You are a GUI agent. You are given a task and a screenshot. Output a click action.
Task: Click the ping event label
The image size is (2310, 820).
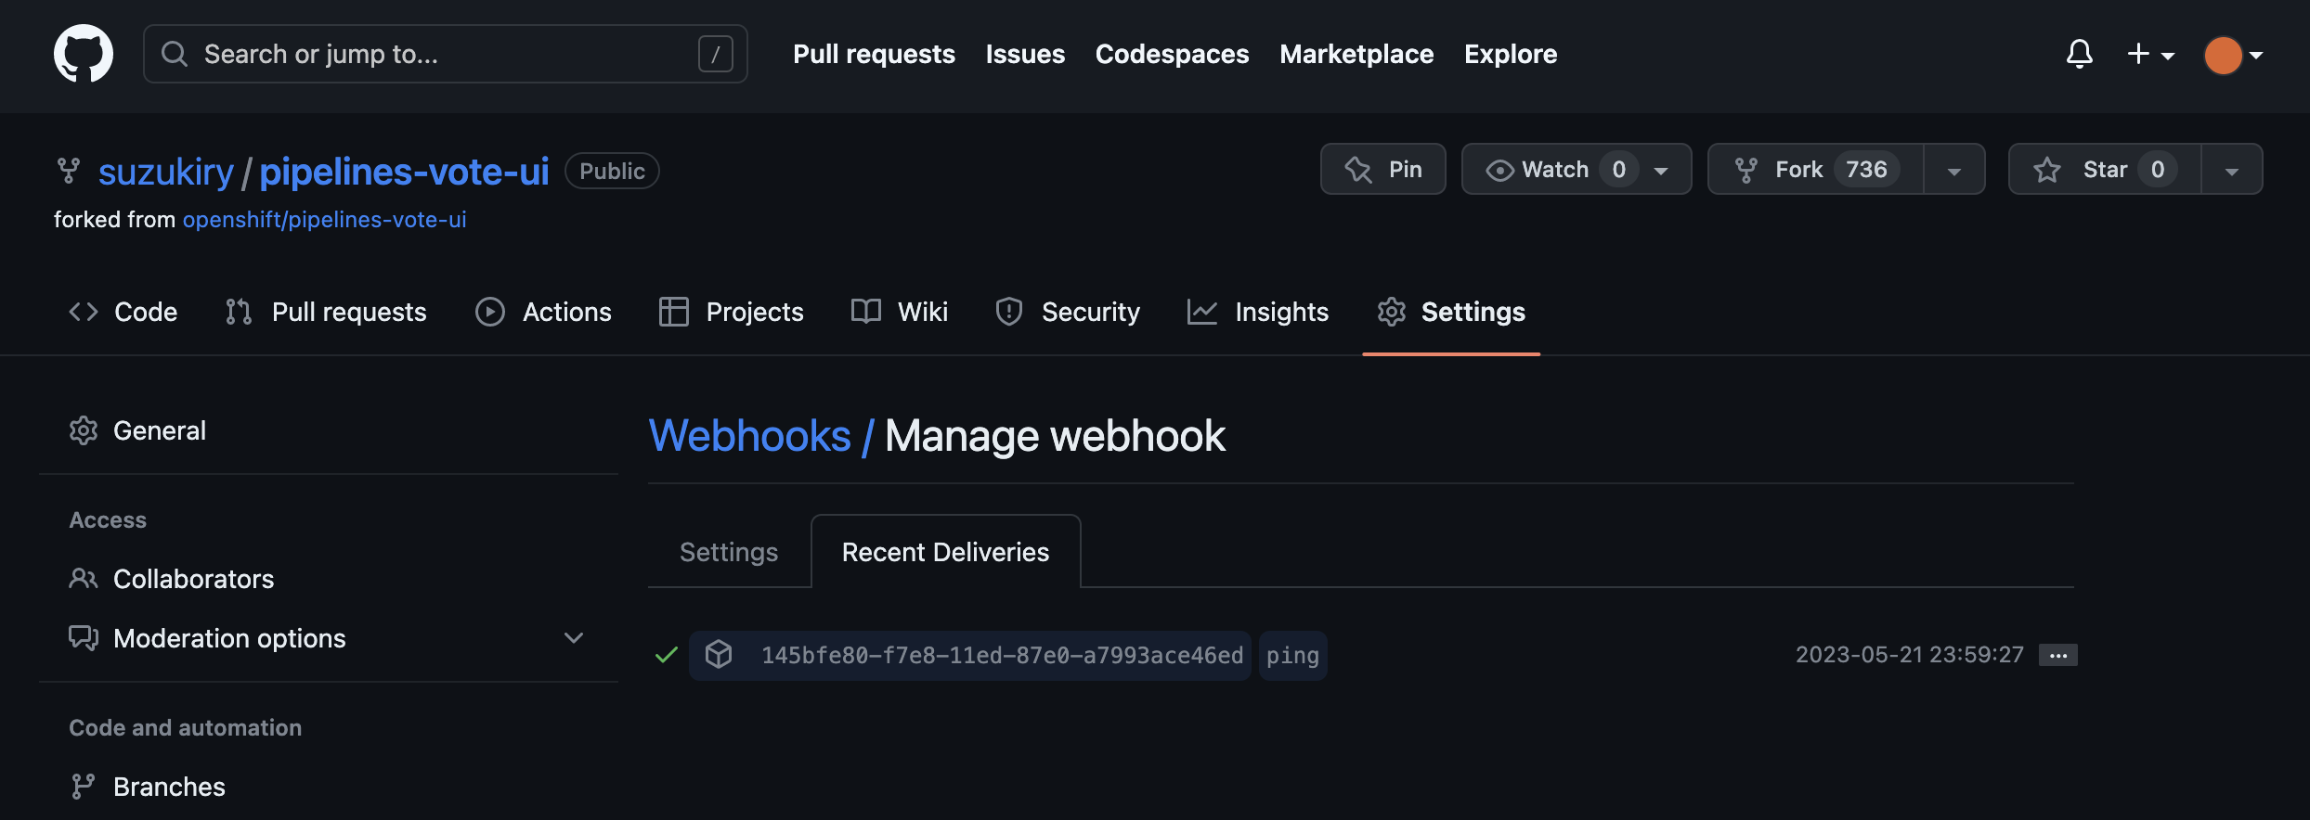pyautogui.click(x=1292, y=656)
